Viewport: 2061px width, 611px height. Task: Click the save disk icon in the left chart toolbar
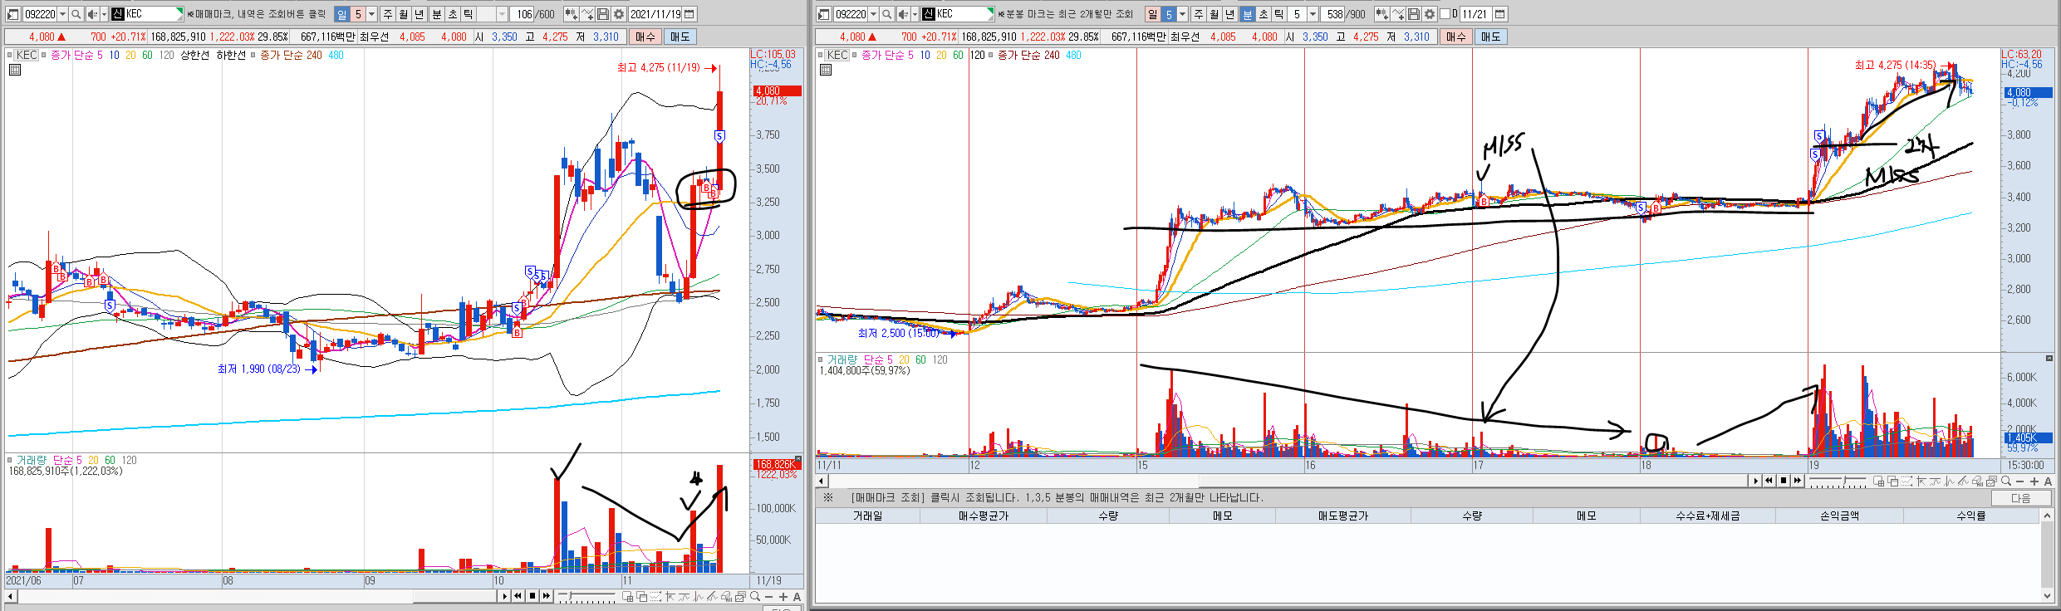pyautogui.click(x=602, y=14)
